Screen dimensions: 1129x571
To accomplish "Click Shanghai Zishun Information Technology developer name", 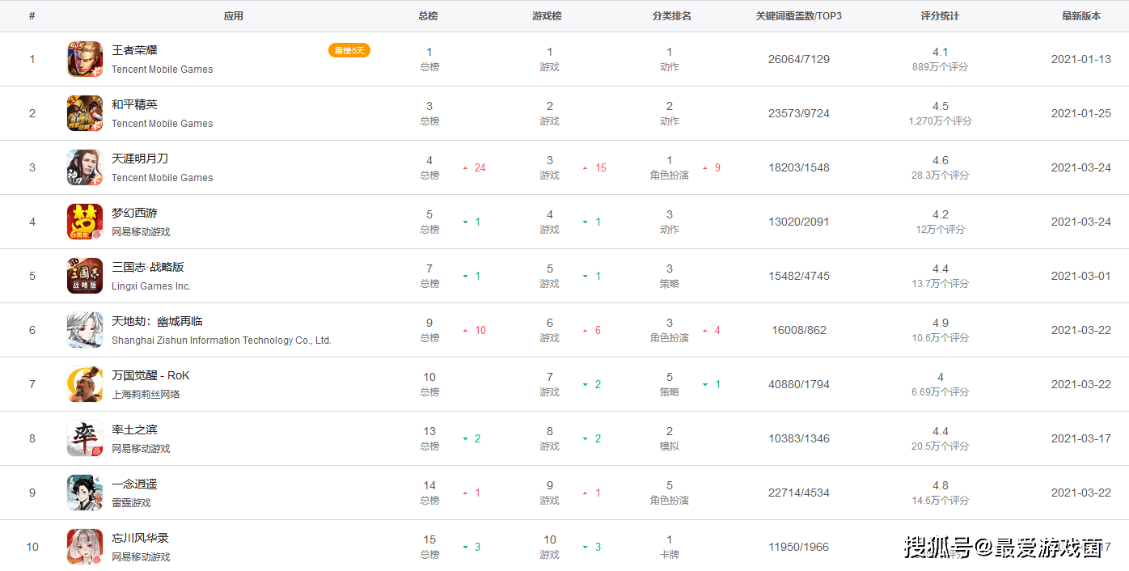I will click(222, 340).
